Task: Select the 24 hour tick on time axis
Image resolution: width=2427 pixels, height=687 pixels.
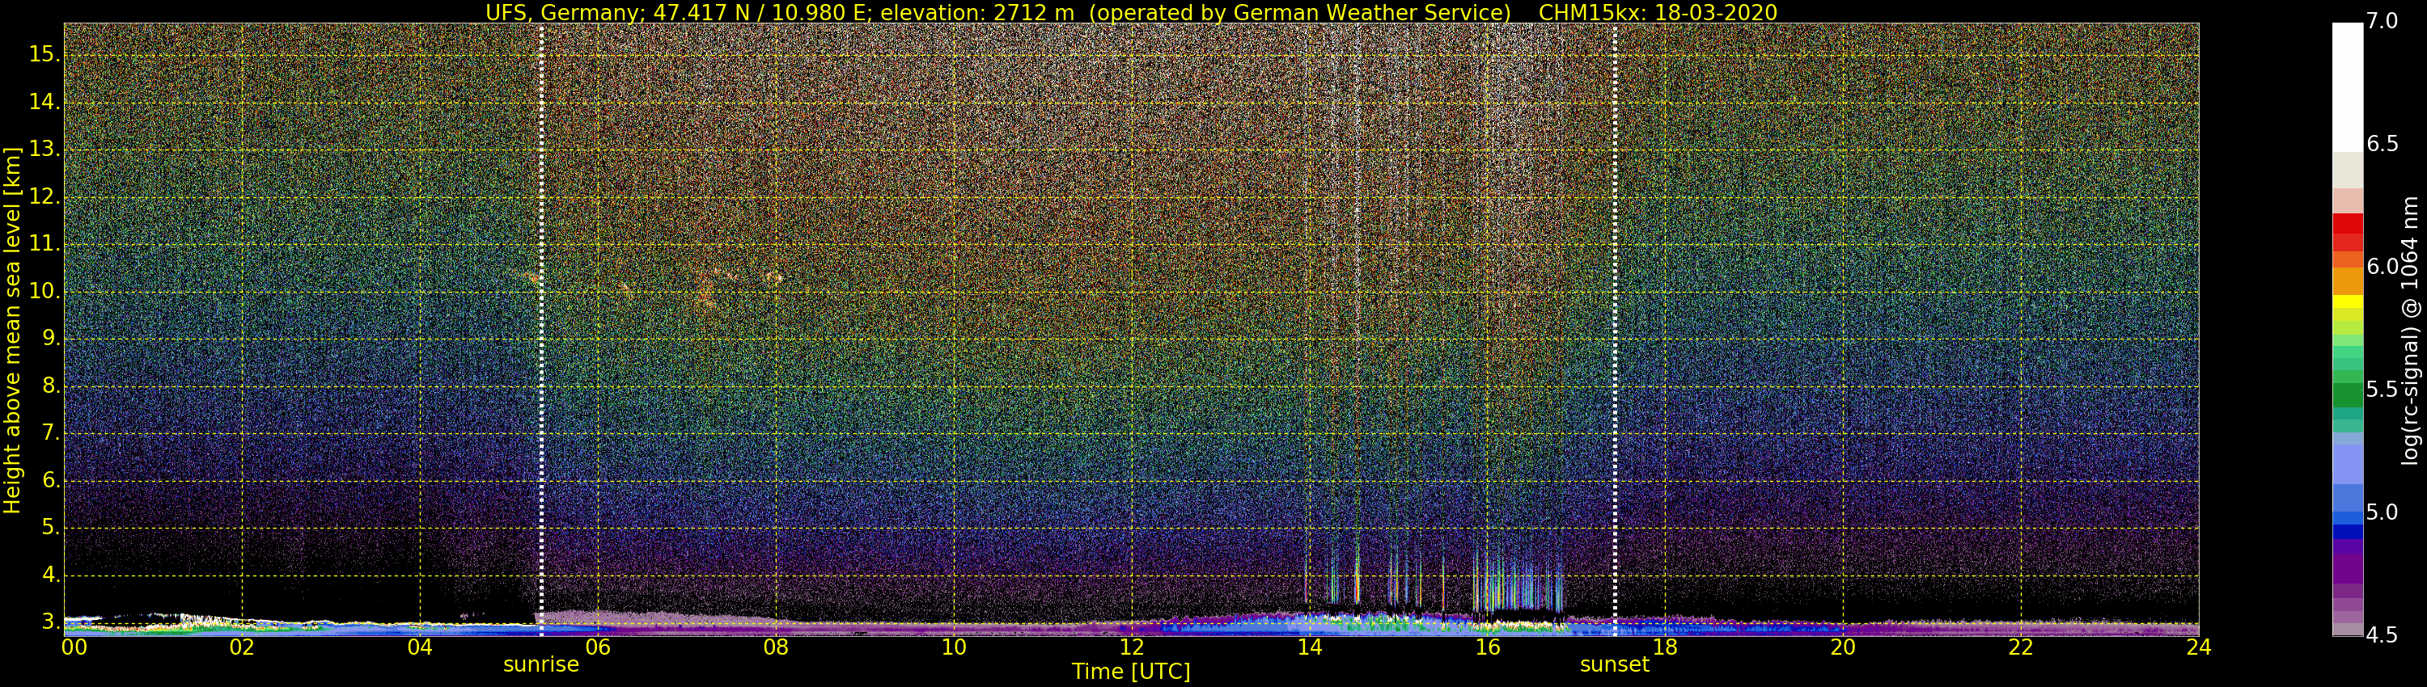Action: (2198, 647)
